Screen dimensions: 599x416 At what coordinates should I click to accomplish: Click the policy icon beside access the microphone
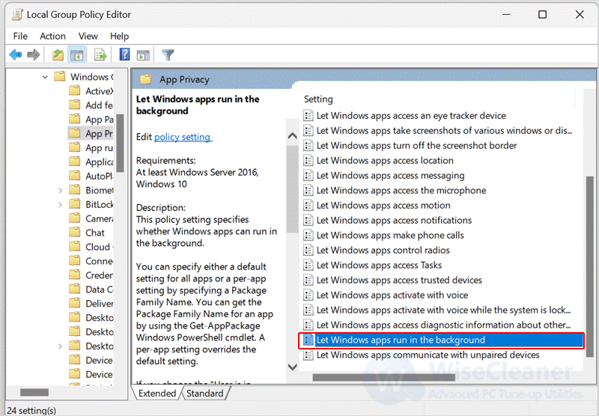[x=308, y=190]
